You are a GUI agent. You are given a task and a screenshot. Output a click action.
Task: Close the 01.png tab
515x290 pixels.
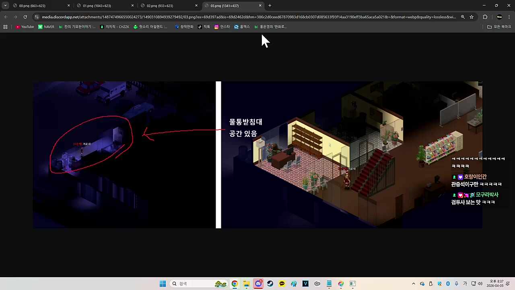(x=132, y=6)
